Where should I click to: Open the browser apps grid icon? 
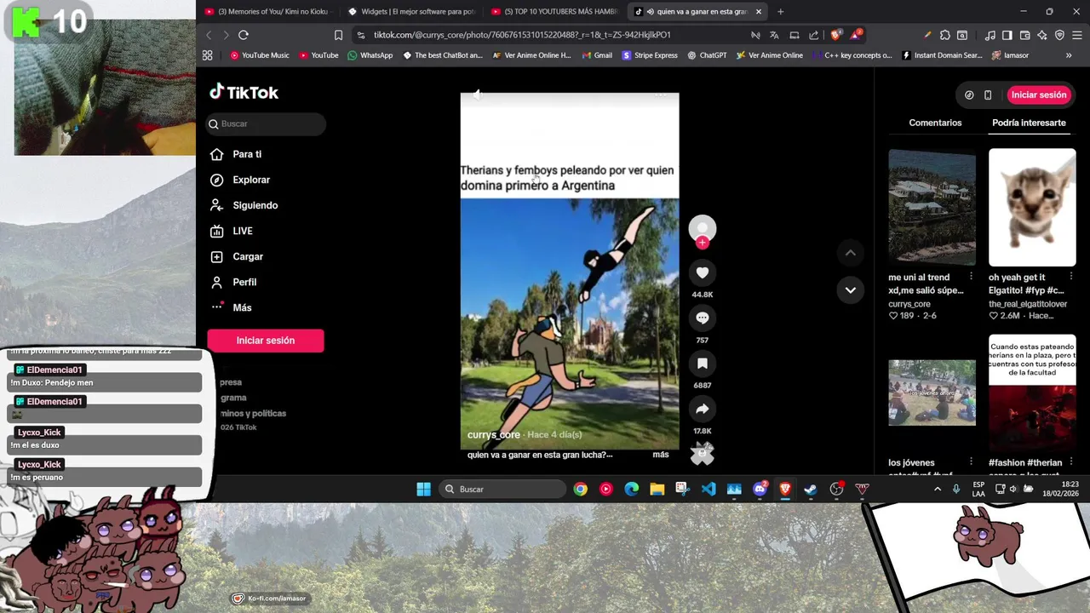pyautogui.click(x=207, y=55)
